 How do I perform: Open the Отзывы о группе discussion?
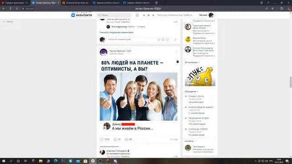[x=196, y=96]
